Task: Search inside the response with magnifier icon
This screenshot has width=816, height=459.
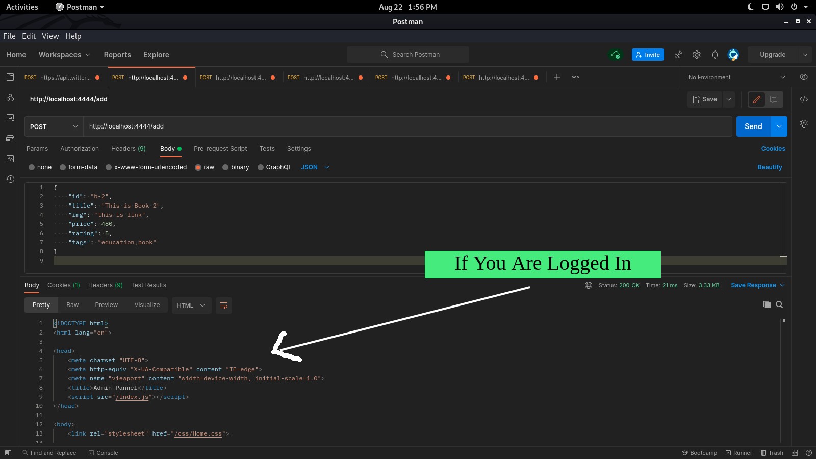Action: tap(780, 304)
